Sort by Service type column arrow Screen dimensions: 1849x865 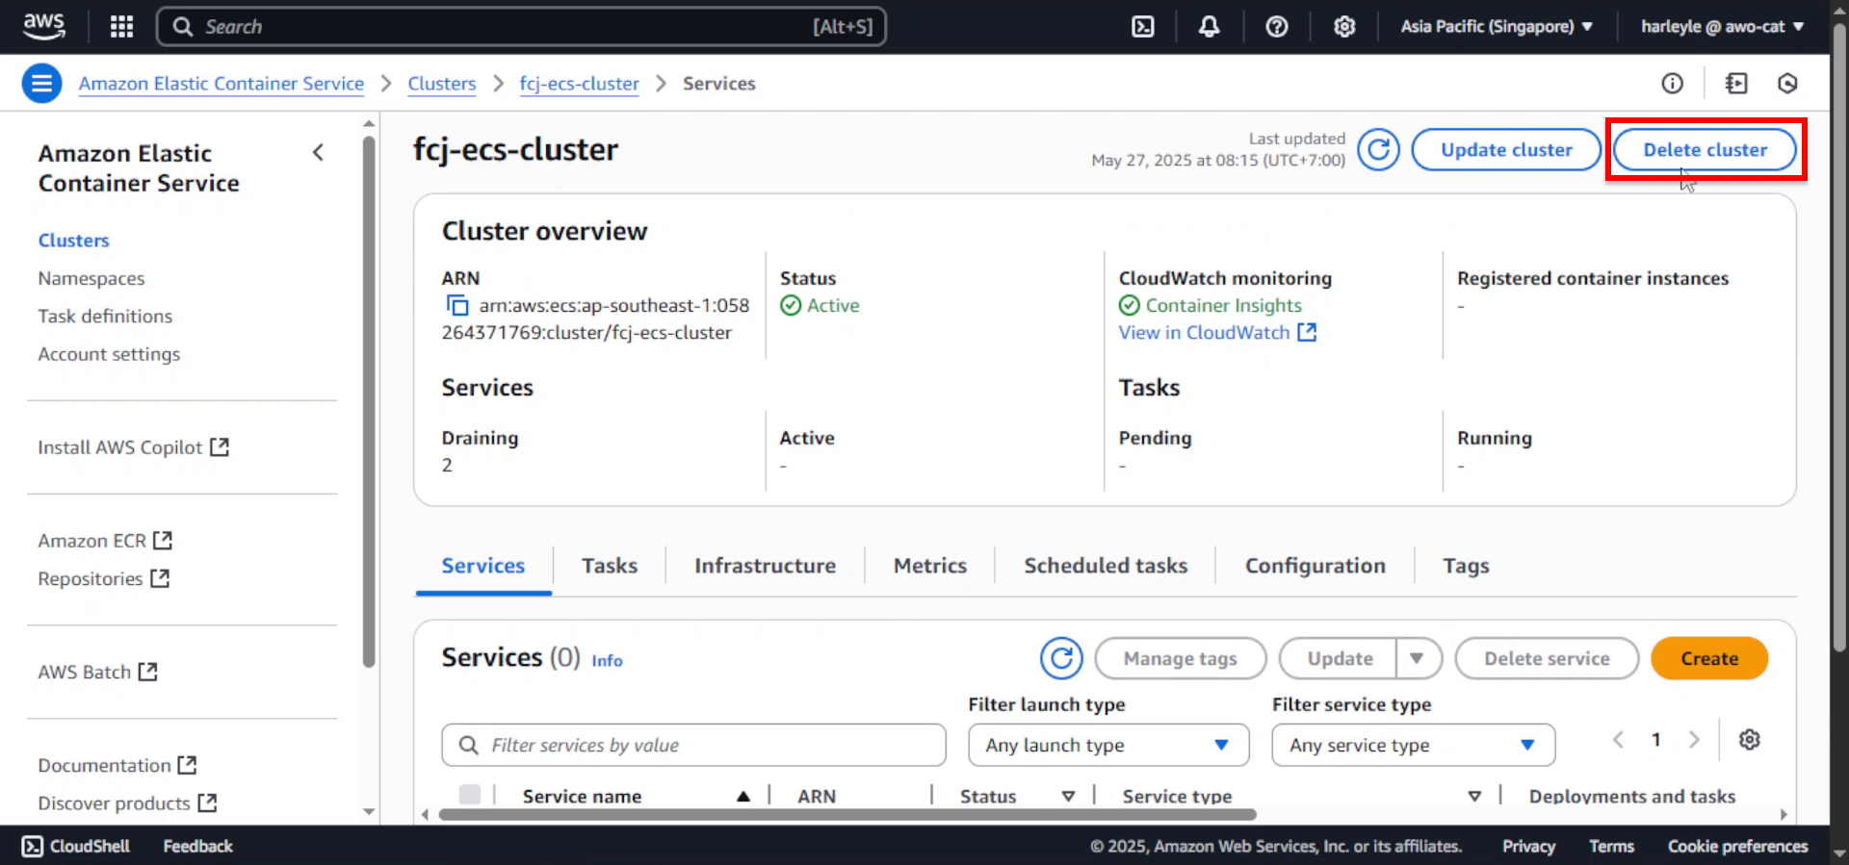click(x=1474, y=796)
